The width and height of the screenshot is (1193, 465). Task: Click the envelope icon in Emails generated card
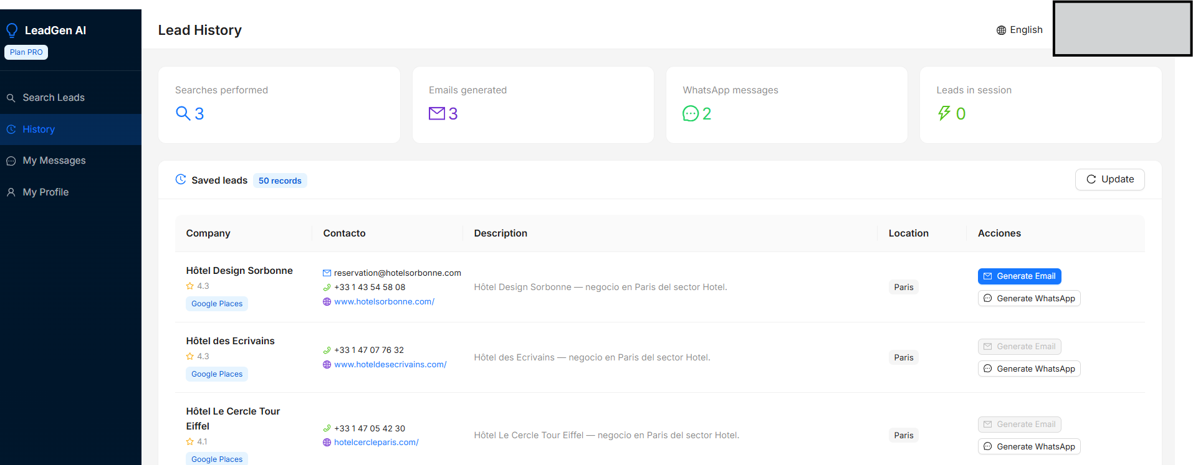click(437, 113)
